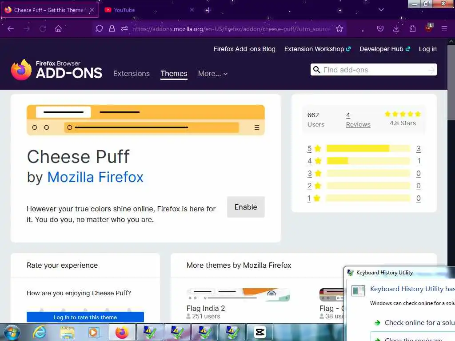
Task: Open Firefox application hamburger menu
Action: 444,29
